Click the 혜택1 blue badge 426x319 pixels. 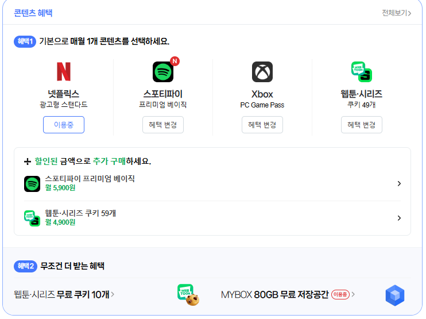(25, 41)
